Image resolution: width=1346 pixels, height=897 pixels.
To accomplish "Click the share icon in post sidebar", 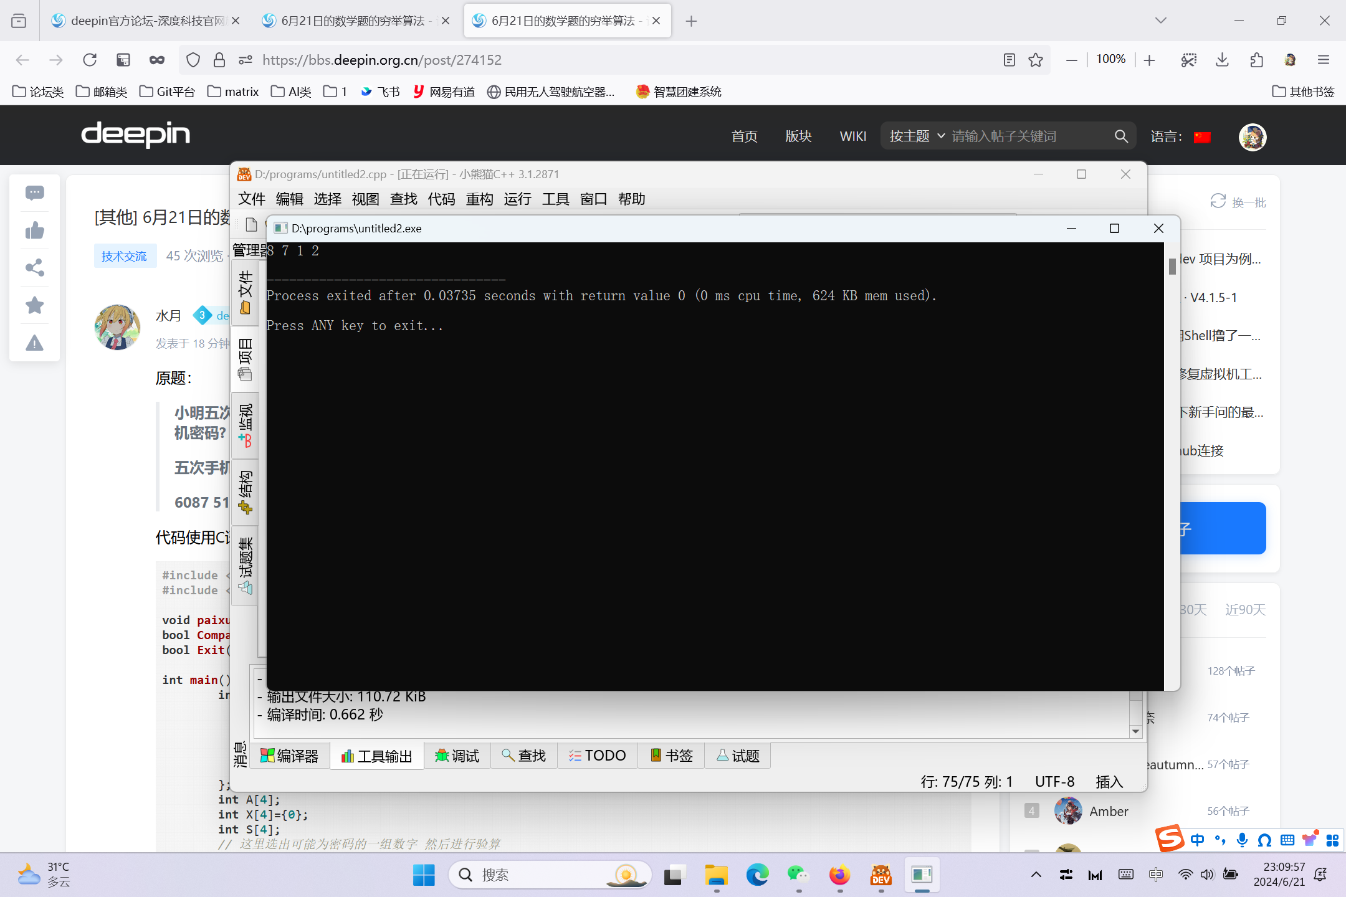I will click(x=35, y=268).
